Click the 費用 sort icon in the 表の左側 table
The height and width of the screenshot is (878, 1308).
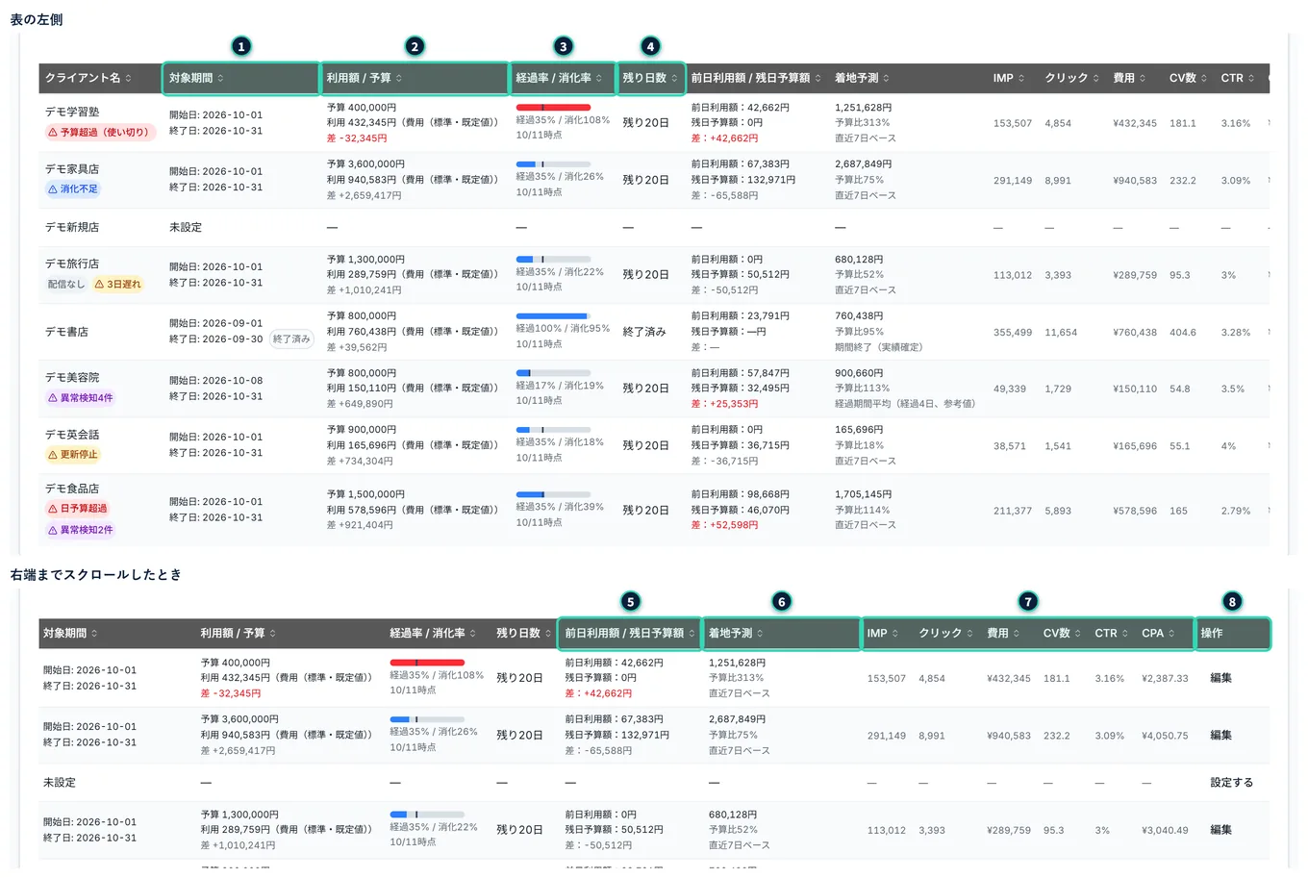[1143, 78]
